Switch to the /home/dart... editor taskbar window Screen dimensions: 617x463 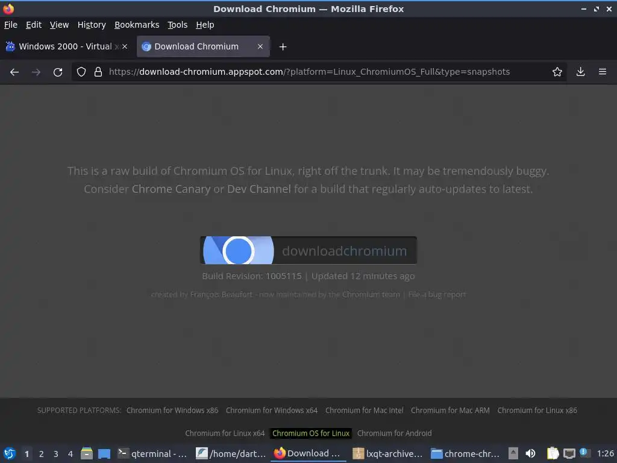231,453
